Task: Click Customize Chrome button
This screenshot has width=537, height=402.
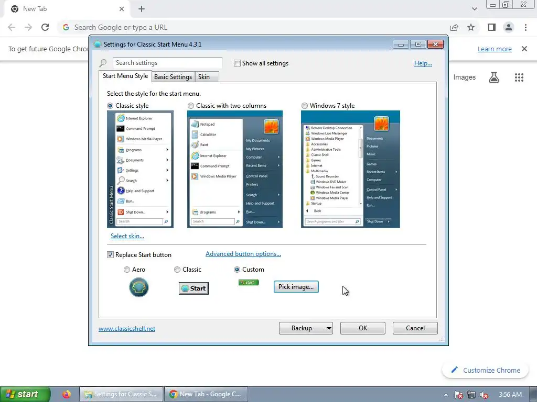Action: [485, 370]
